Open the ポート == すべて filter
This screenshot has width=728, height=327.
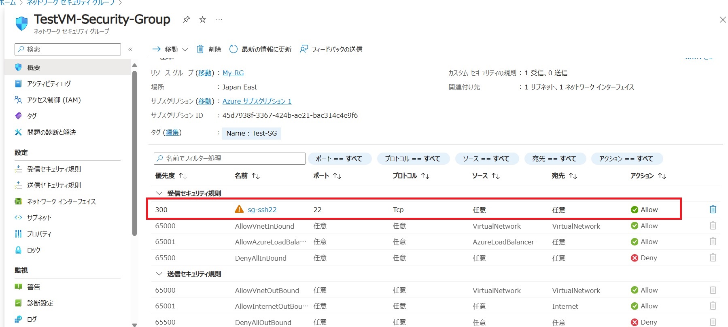339,159
